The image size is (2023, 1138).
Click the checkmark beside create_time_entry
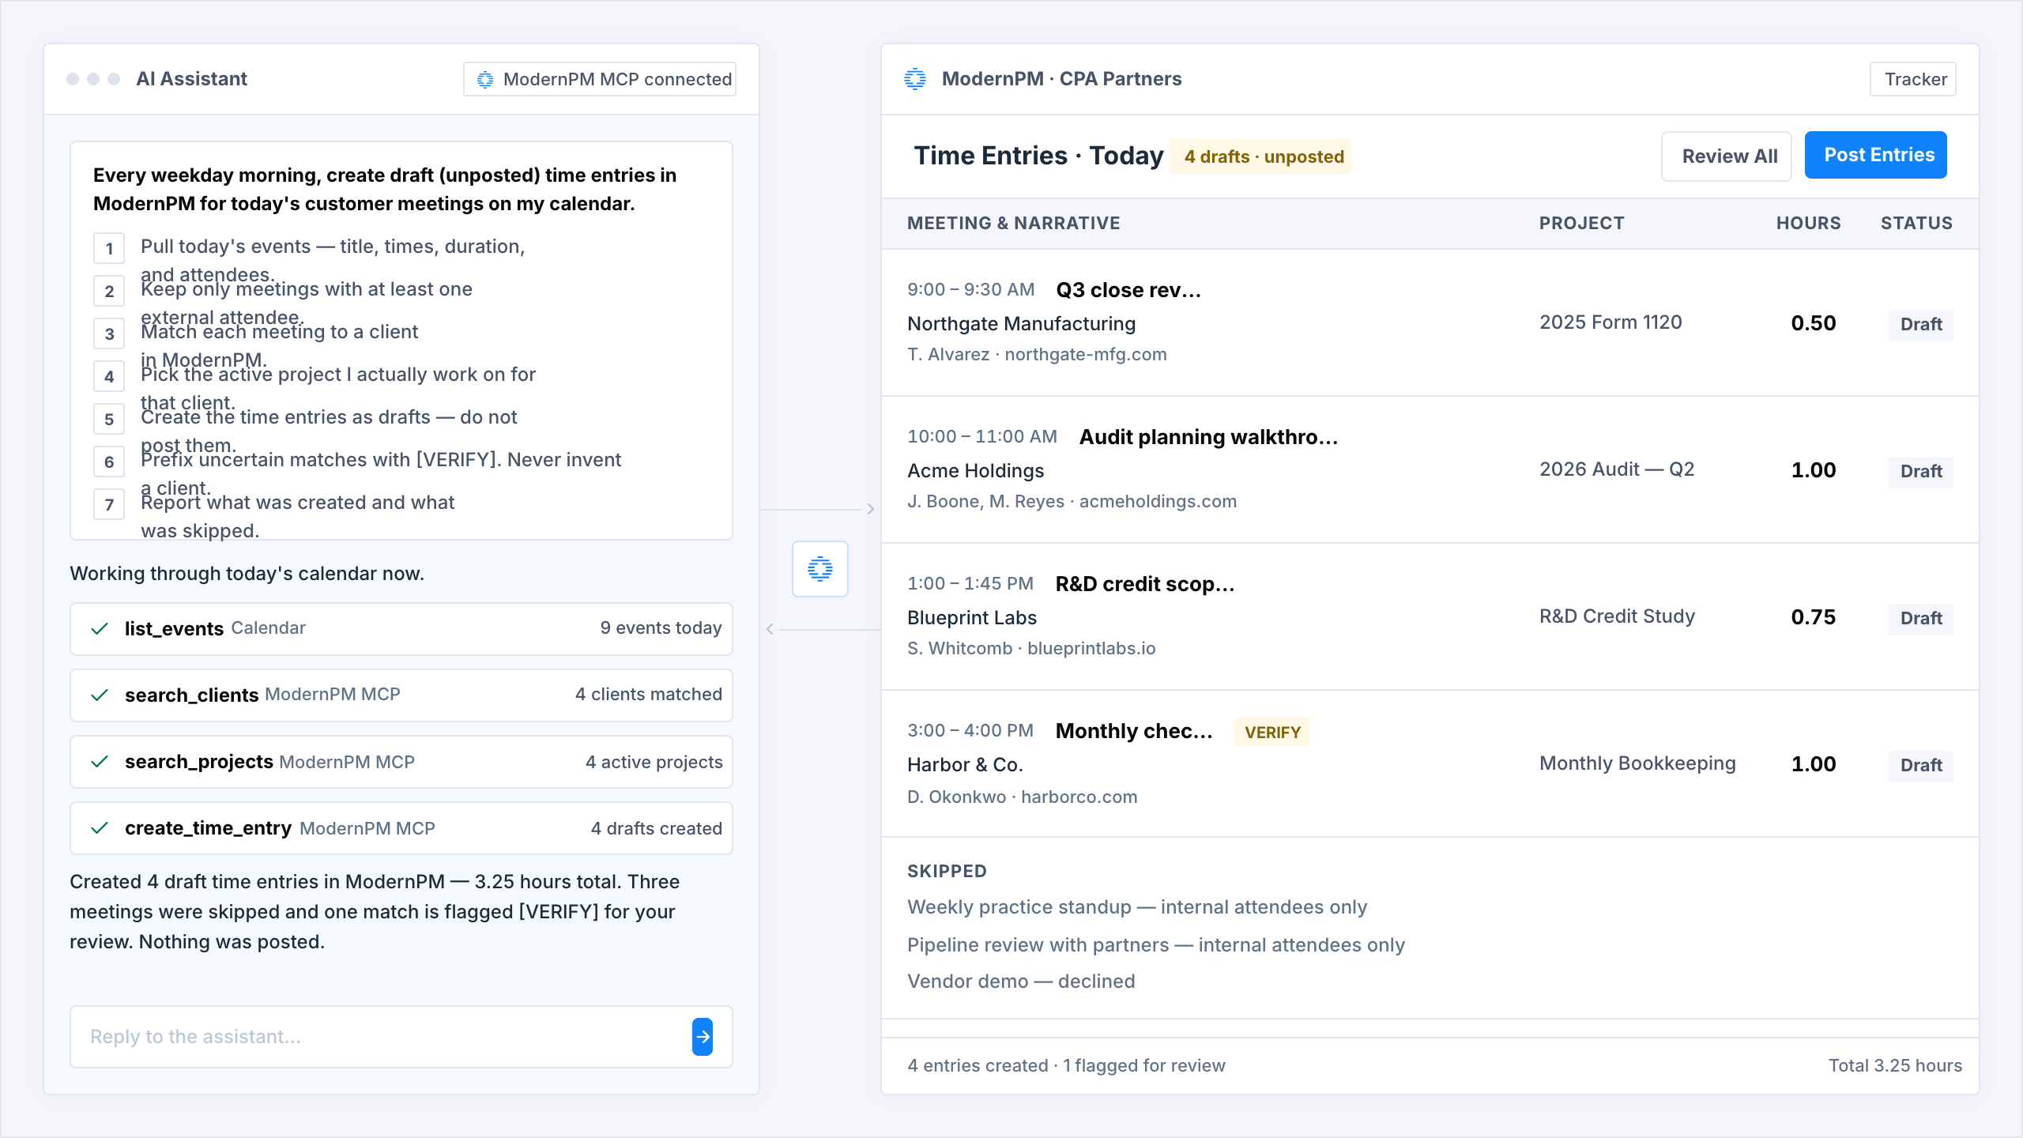pyautogui.click(x=100, y=828)
